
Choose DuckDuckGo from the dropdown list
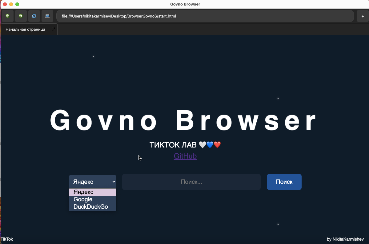(93, 207)
